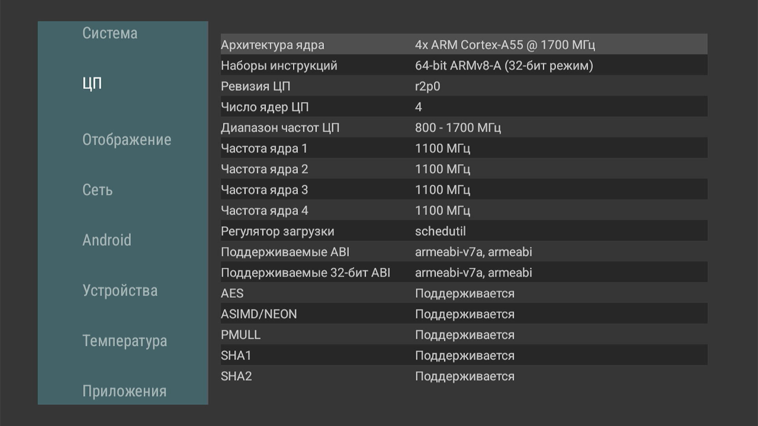Show the Температура section
The image size is (758, 426).
[124, 341]
